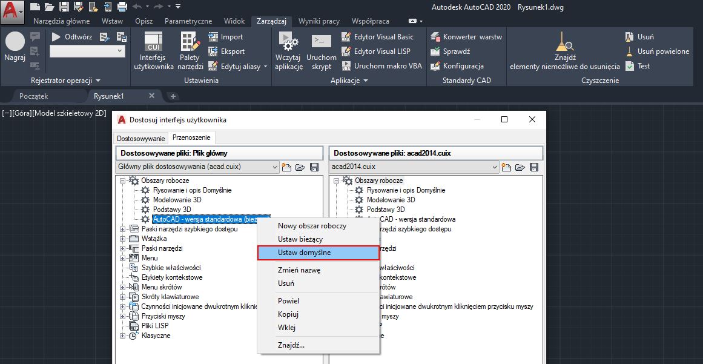Switch to Dostosowywanie tab in dialog
This screenshot has height=364, width=703.
140,137
